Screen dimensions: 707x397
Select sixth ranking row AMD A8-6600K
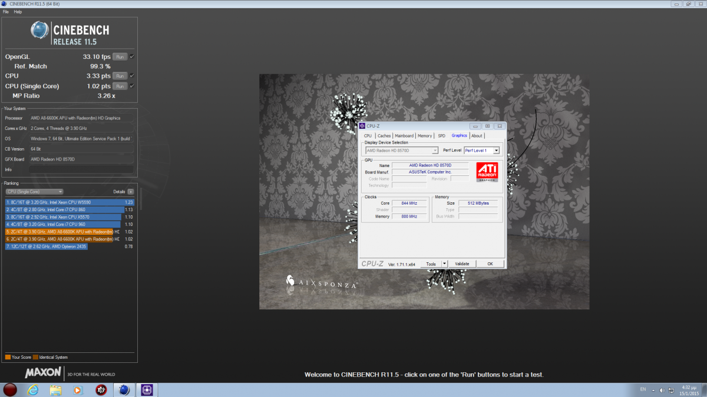(70, 239)
